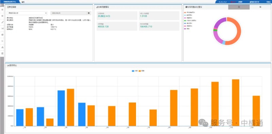Click the small green donut segment

(x=215, y=30)
